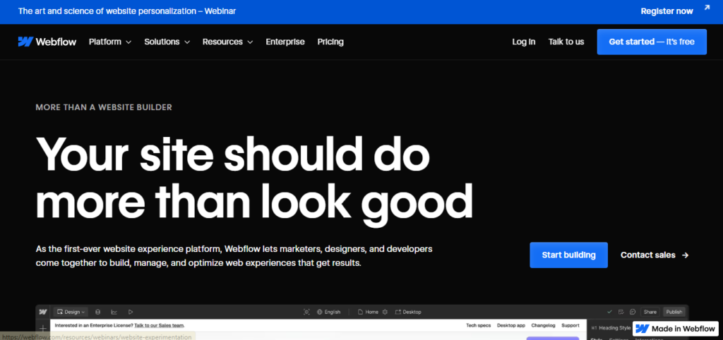Screen dimensions: 723x340
Task: Click the arrow icon beside Register now
Action: coord(707,8)
